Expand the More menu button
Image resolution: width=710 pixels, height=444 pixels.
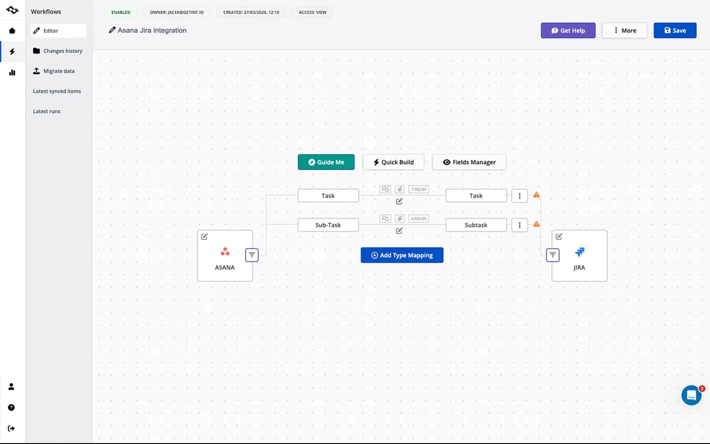(x=624, y=31)
